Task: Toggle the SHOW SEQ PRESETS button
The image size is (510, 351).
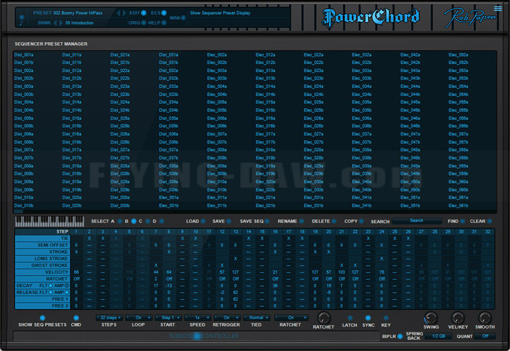Action: click(42, 318)
